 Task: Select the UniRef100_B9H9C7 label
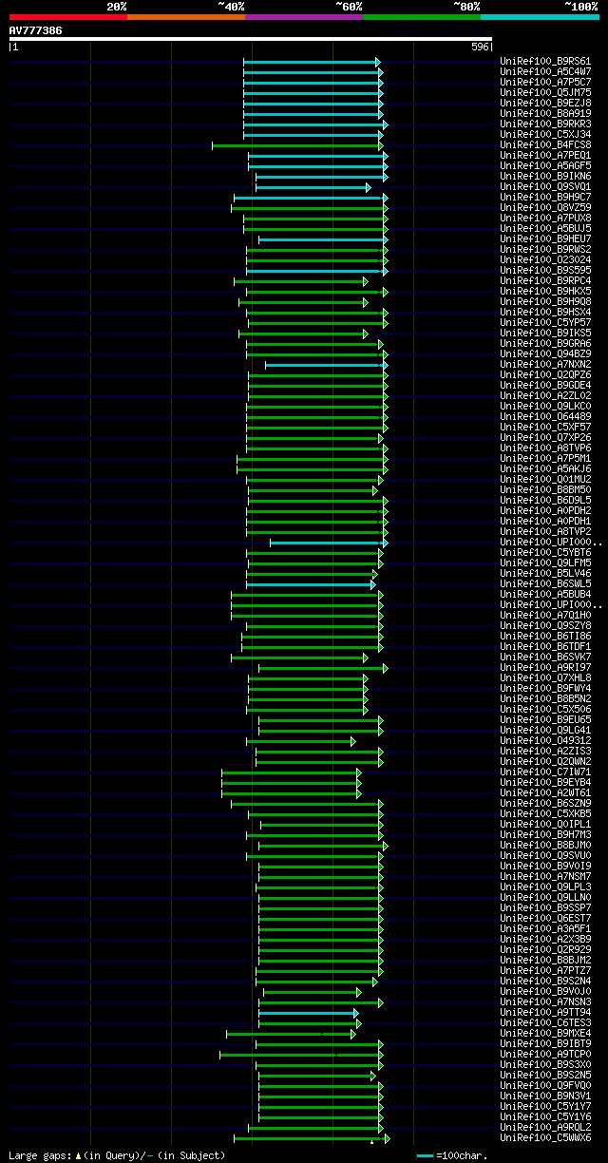click(x=545, y=197)
